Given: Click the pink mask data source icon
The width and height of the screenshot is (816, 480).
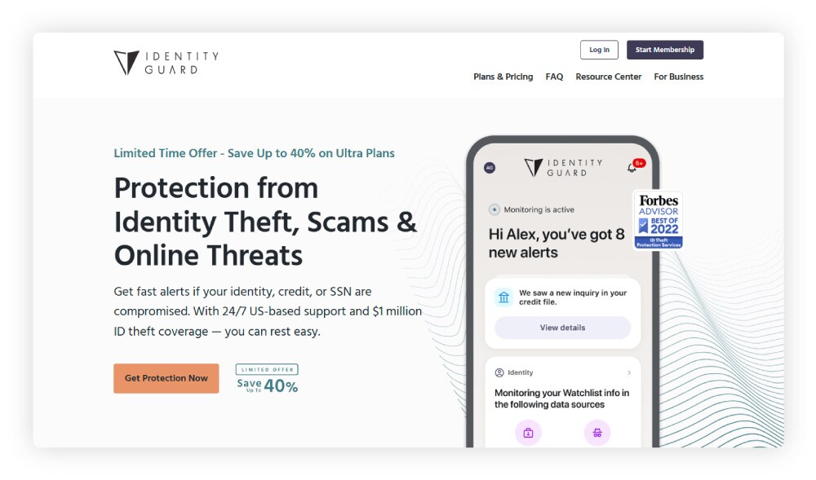Looking at the screenshot, I should click(597, 433).
